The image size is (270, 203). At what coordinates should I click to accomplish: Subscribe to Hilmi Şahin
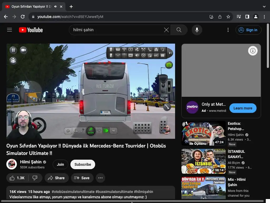point(83,164)
